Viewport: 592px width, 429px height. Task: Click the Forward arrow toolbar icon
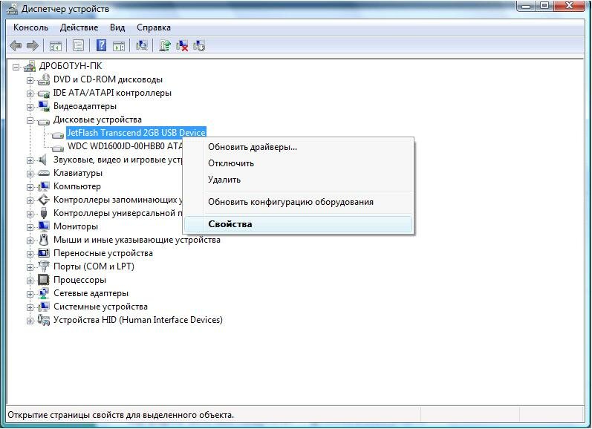(33, 46)
